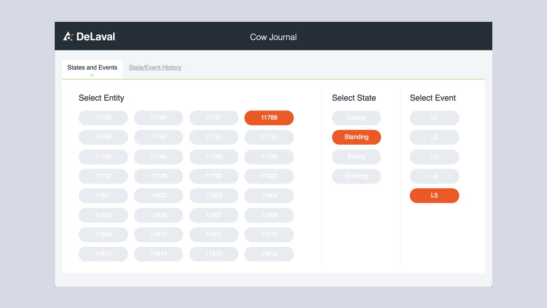The width and height of the screenshot is (547, 308).
Task: Deselect the Standing state
Action: pyautogui.click(x=356, y=137)
